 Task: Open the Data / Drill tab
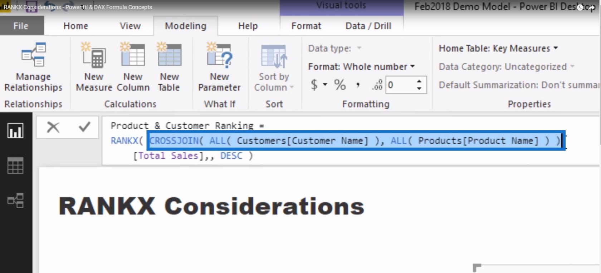pyautogui.click(x=368, y=26)
